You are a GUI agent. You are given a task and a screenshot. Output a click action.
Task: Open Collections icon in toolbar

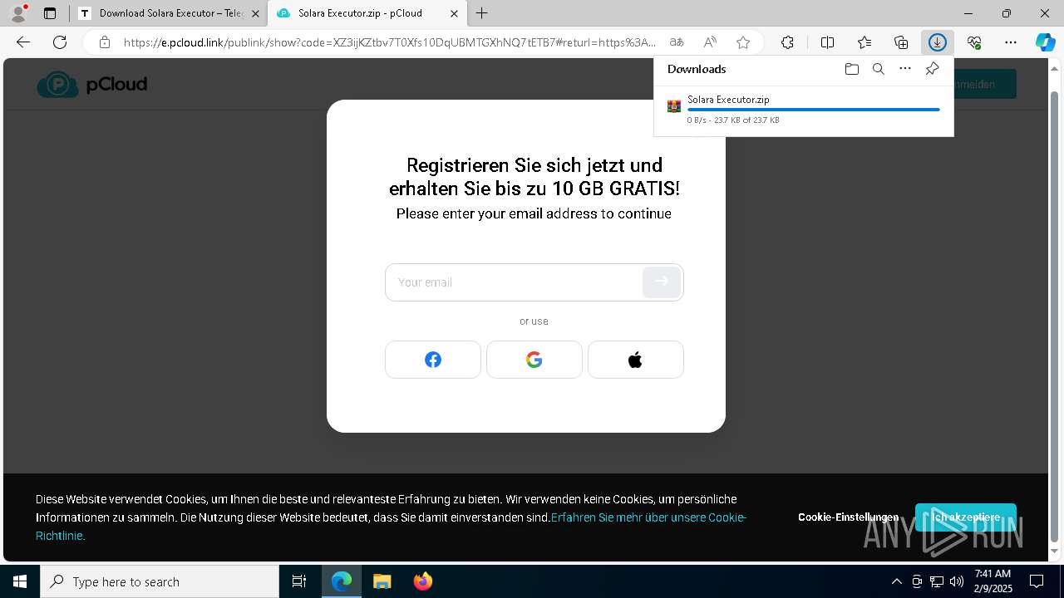tap(901, 42)
